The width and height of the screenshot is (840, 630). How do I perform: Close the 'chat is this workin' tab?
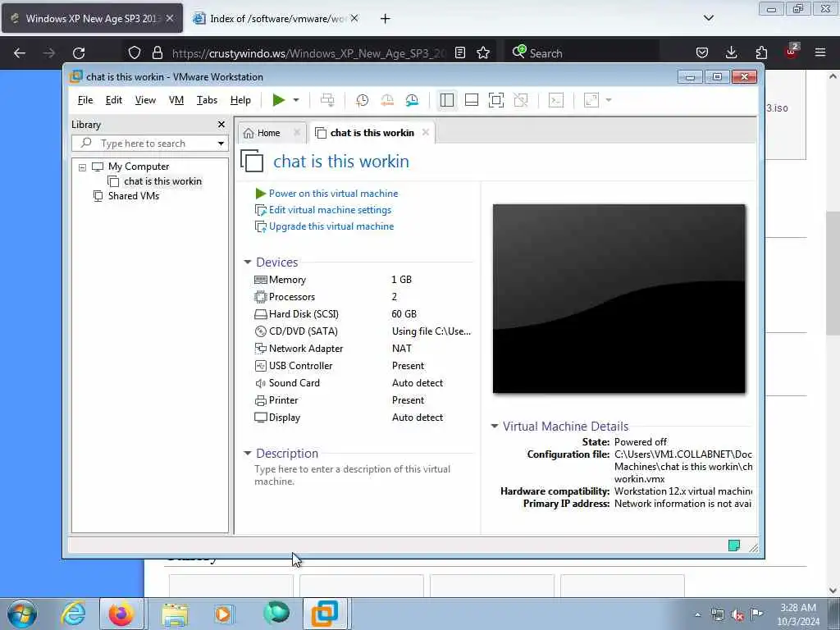point(426,132)
